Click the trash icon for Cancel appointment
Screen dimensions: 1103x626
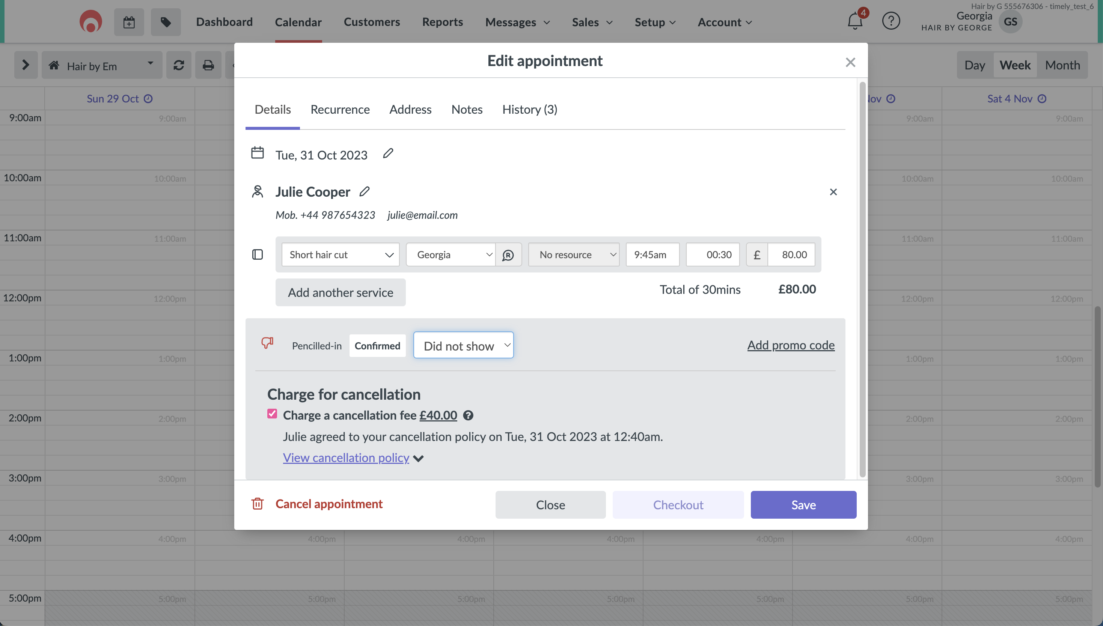point(257,504)
